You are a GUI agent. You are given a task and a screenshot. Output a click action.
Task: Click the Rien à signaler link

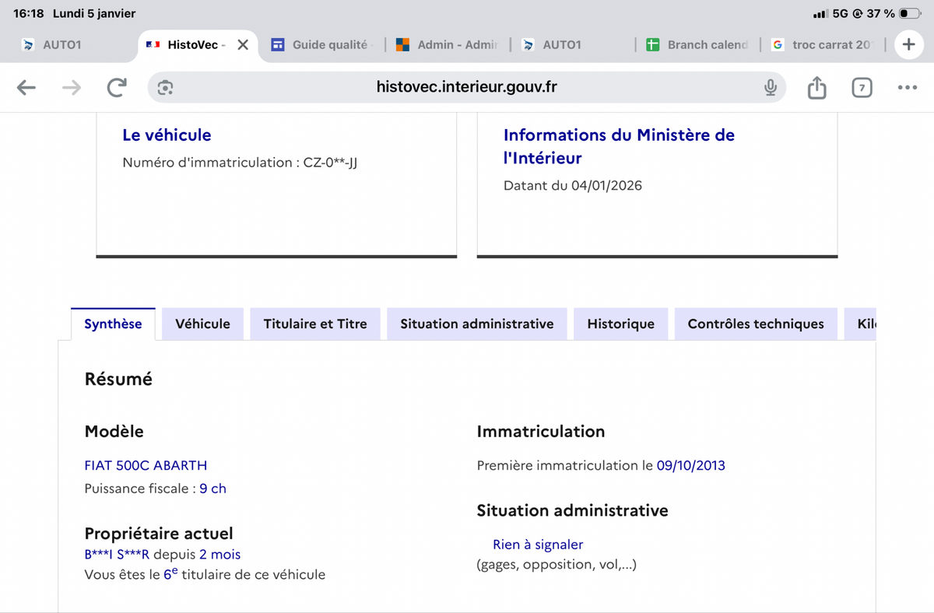tap(537, 545)
